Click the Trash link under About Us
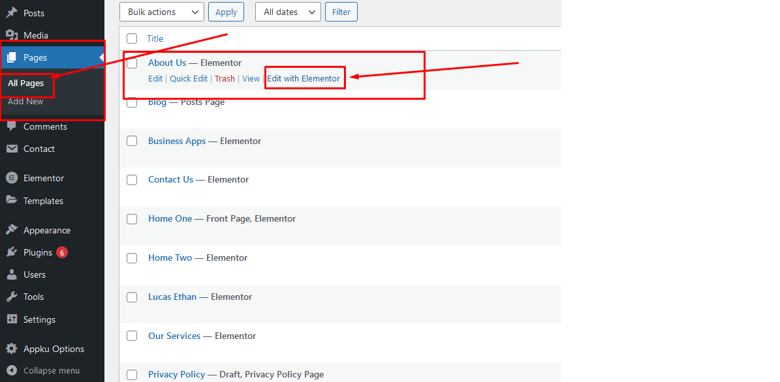 [x=225, y=79]
